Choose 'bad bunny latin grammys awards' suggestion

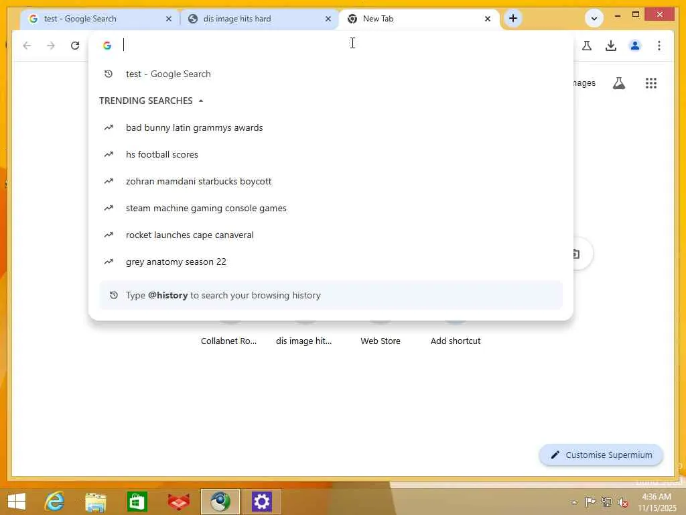click(331, 128)
